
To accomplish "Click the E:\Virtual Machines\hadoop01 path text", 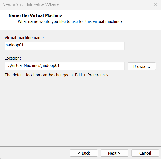I will (33, 66).
